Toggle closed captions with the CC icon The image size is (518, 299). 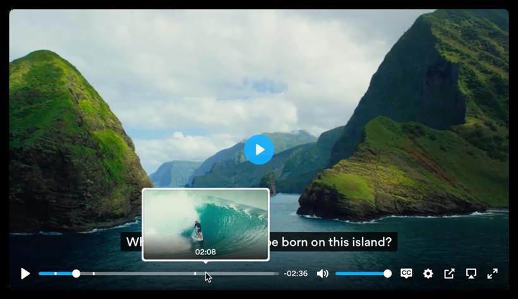[406, 273]
